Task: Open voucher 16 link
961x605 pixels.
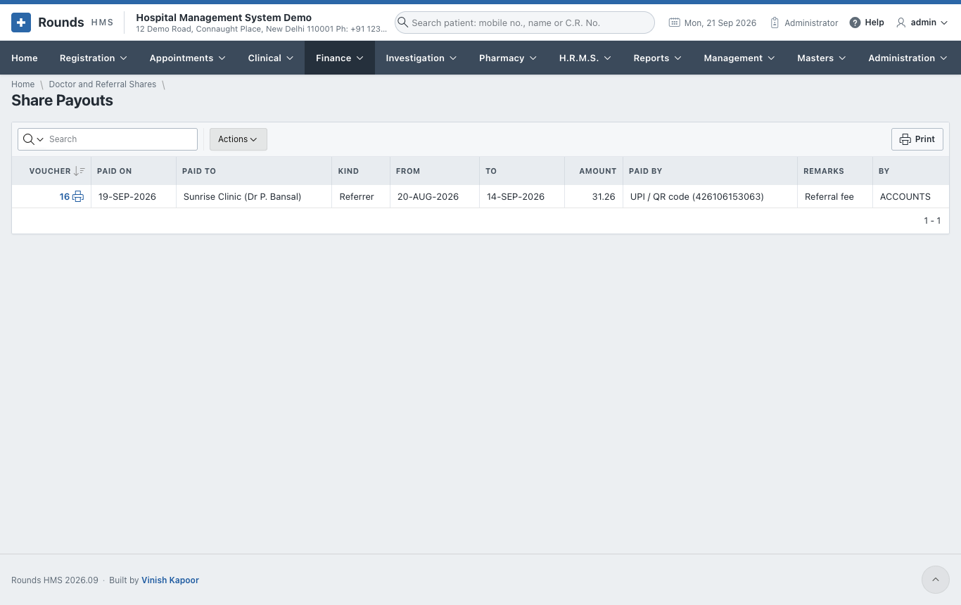Action: click(65, 197)
